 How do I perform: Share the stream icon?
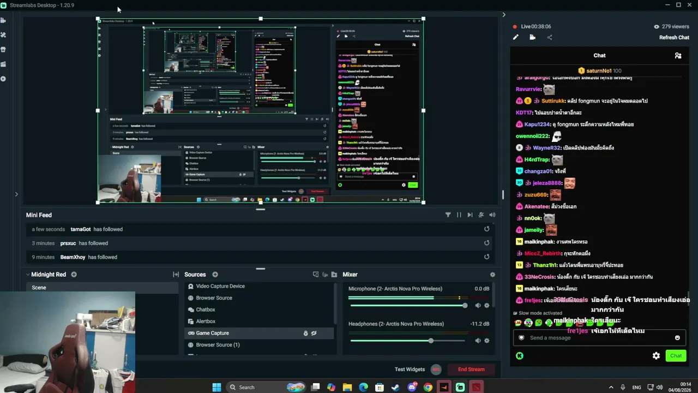pos(549,37)
